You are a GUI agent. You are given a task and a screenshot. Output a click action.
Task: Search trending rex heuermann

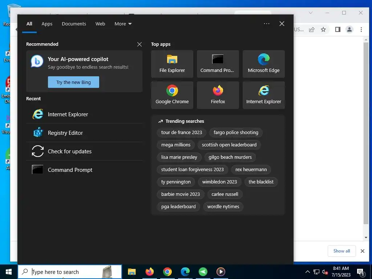coord(251,169)
